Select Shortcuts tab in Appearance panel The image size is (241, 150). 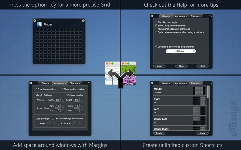75,83
